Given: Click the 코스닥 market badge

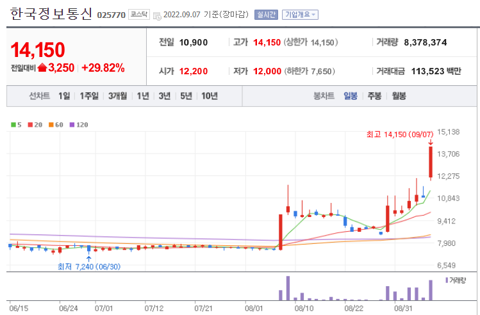Looking at the screenshot, I should [x=138, y=14].
